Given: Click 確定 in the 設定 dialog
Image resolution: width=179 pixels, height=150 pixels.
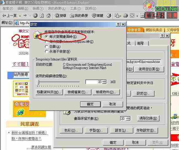Looking at the screenshot, I should 90,104.
